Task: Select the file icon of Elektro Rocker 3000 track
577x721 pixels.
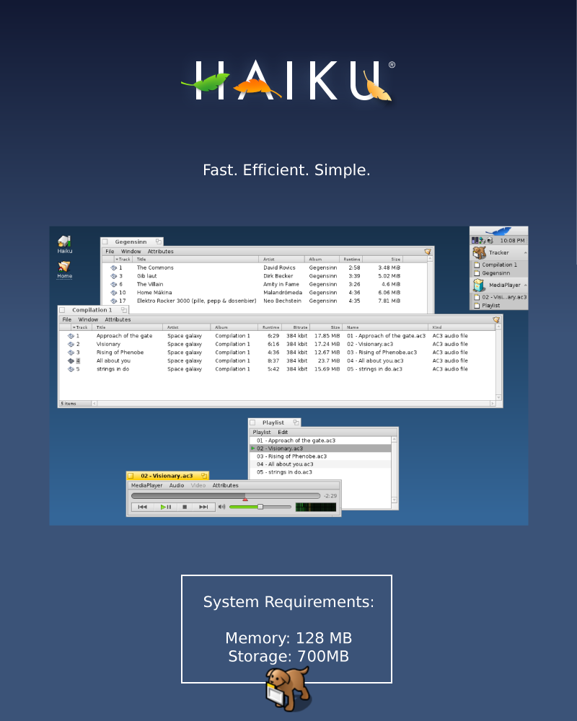Action: pos(114,301)
